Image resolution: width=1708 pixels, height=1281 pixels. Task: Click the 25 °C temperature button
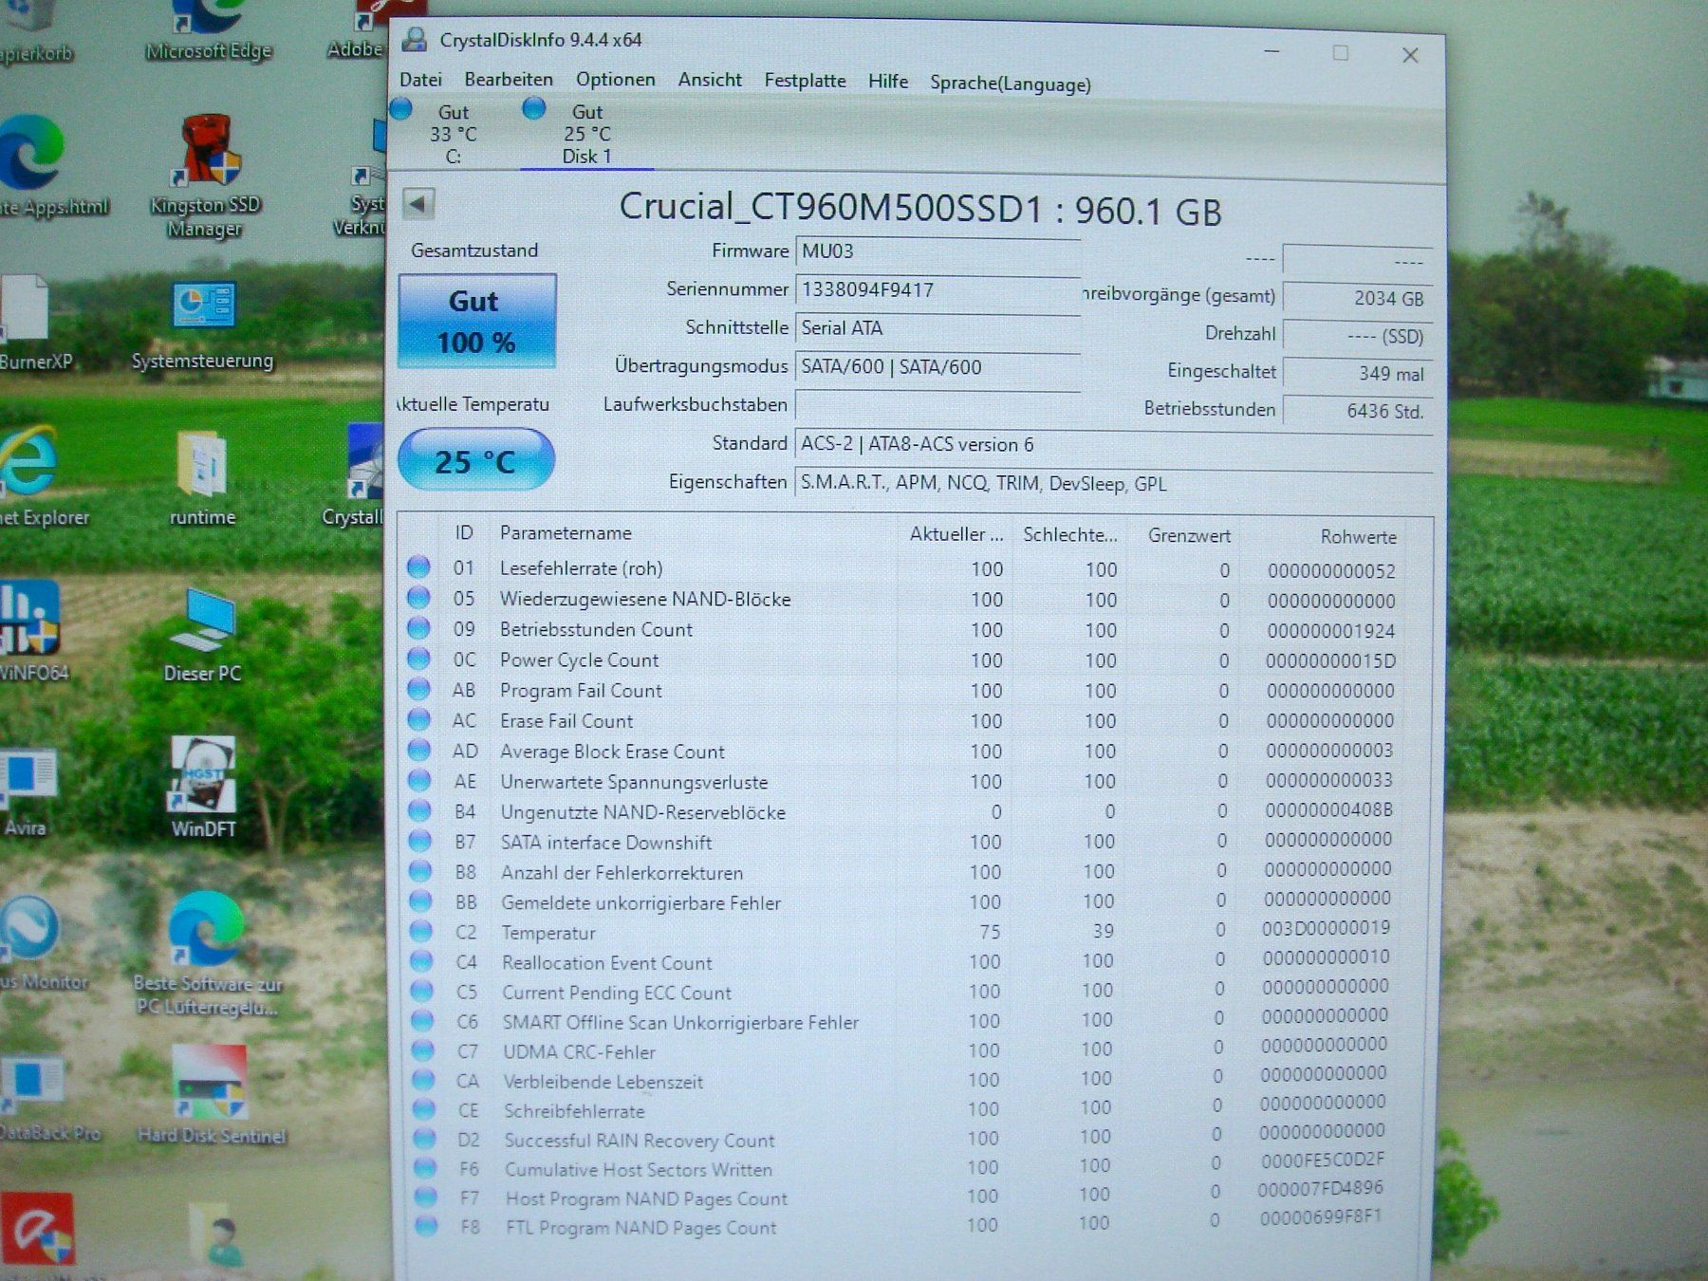(475, 461)
